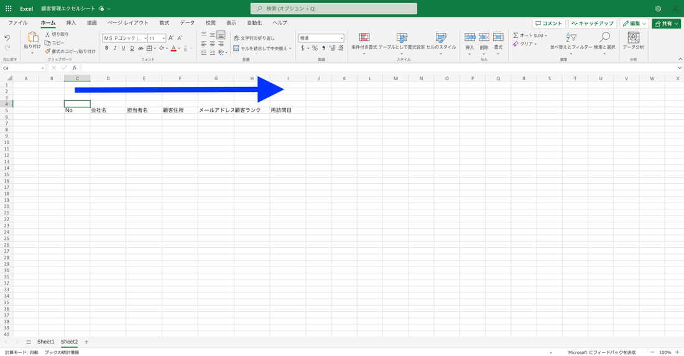Click the green 共有 share button
684x356 pixels.
[667, 24]
